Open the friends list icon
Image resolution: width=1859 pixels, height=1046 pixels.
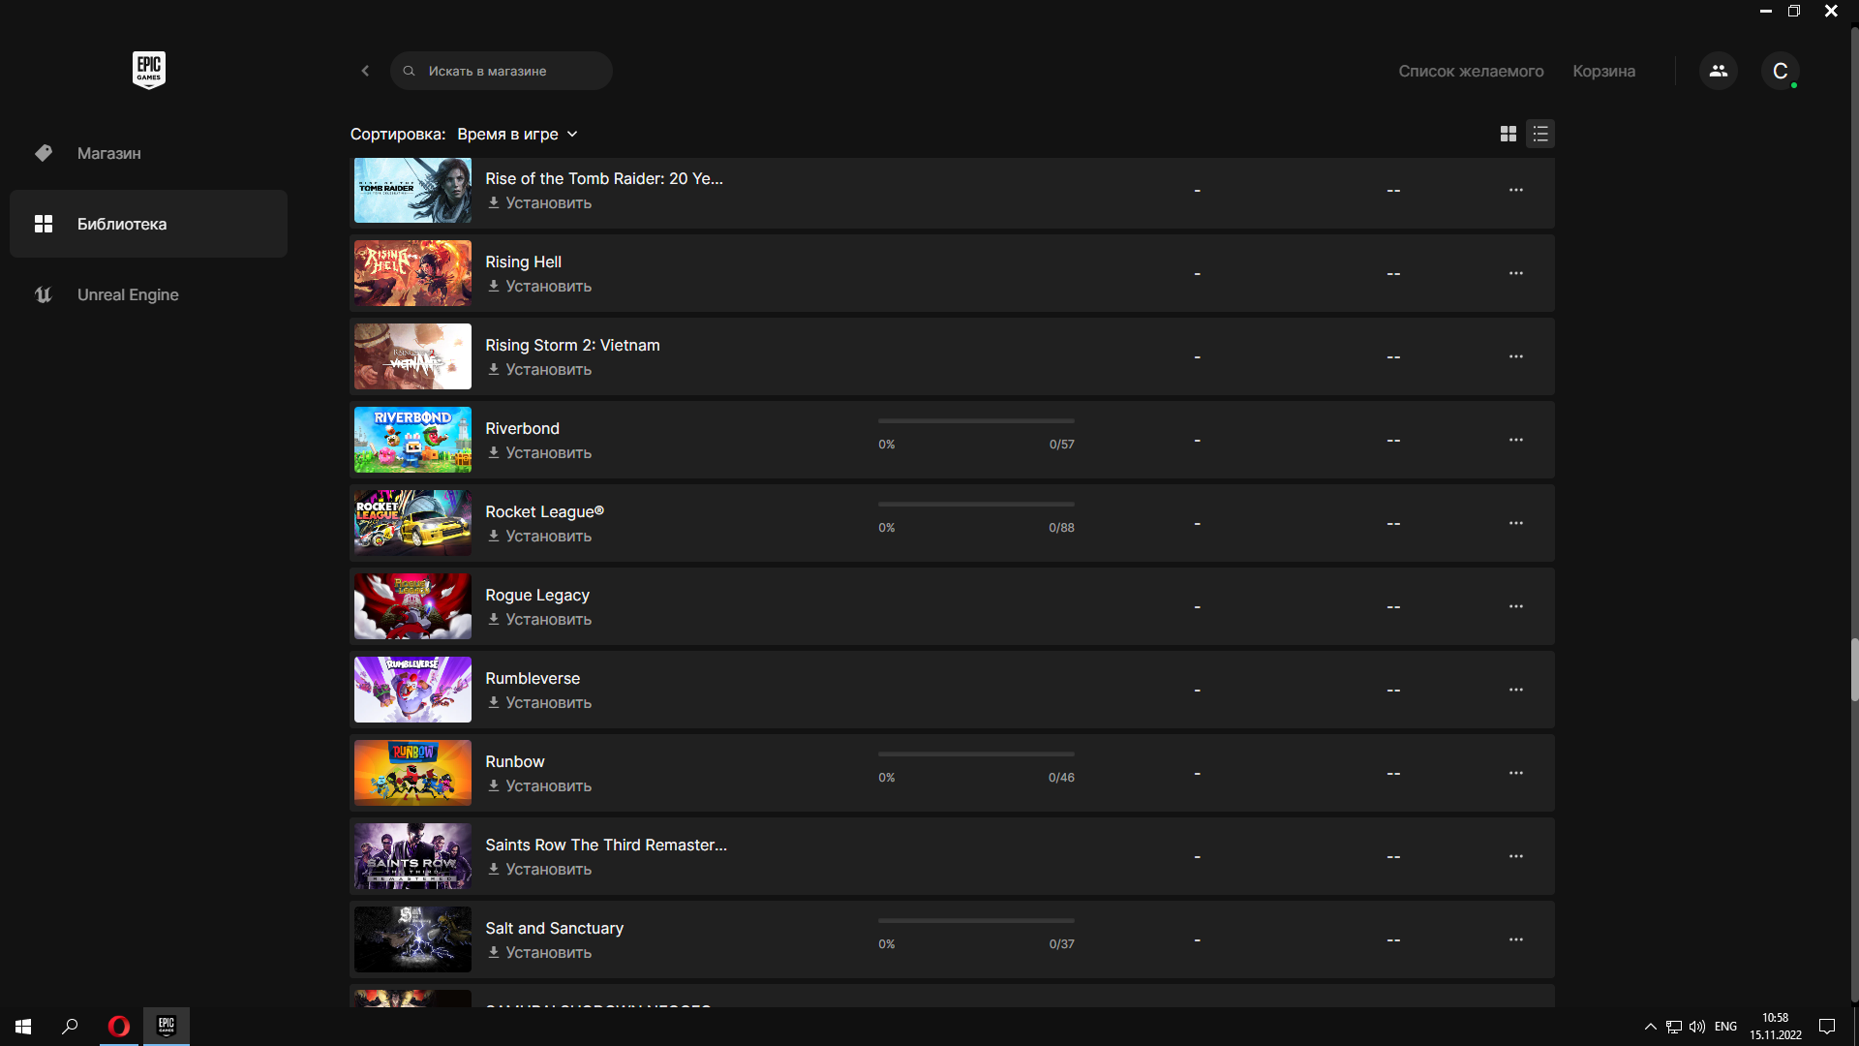[1719, 71]
